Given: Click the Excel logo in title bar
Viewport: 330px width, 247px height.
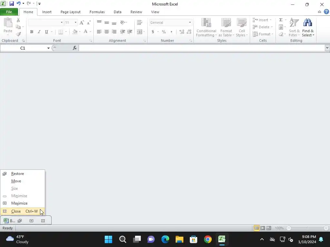Looking at the screenshot, I should pyautogui.click(x=3, y=4).
